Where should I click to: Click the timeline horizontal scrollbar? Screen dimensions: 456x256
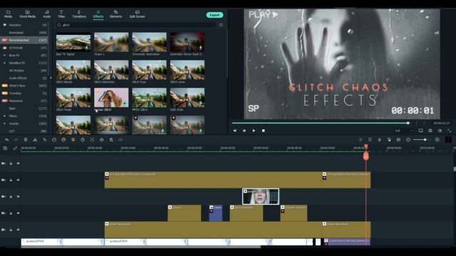click(x=141, y=247)
